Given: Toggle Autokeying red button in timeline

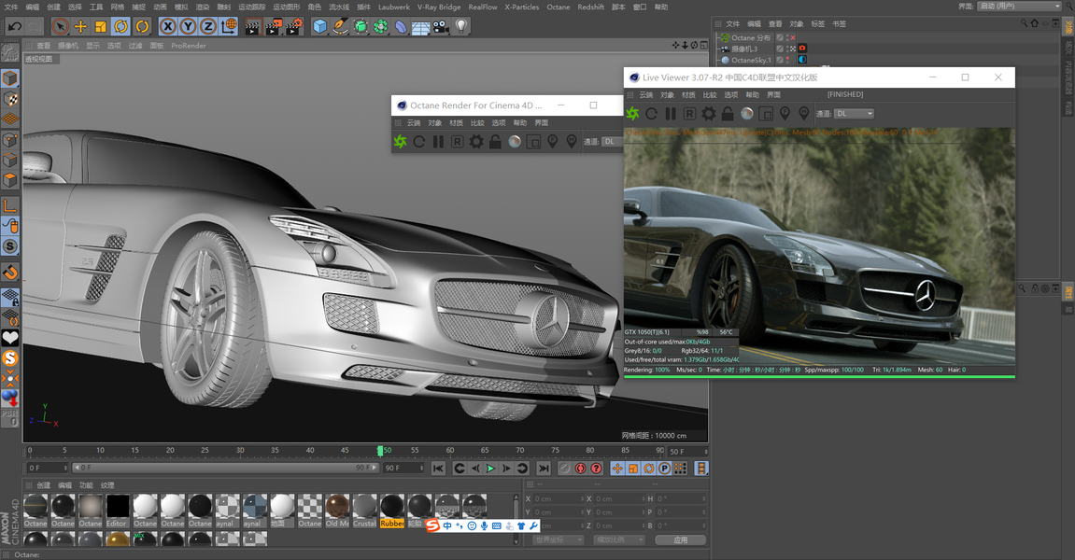Looking at the screenshot, I should point(581,469).
